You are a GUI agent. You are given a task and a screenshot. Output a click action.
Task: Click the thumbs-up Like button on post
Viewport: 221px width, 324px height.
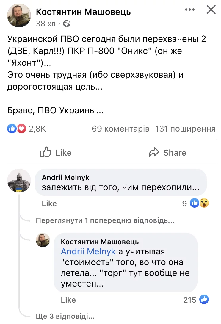56,153
